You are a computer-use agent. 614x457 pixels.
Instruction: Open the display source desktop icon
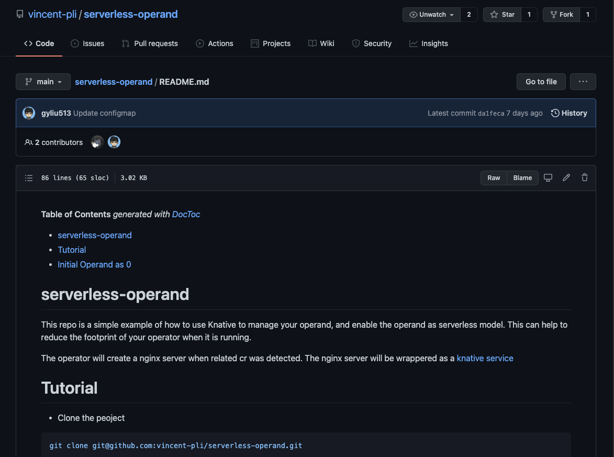[548, 178]
